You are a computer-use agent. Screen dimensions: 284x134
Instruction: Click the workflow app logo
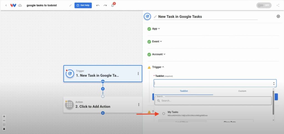pyautogui.click(x=13, y=6)
